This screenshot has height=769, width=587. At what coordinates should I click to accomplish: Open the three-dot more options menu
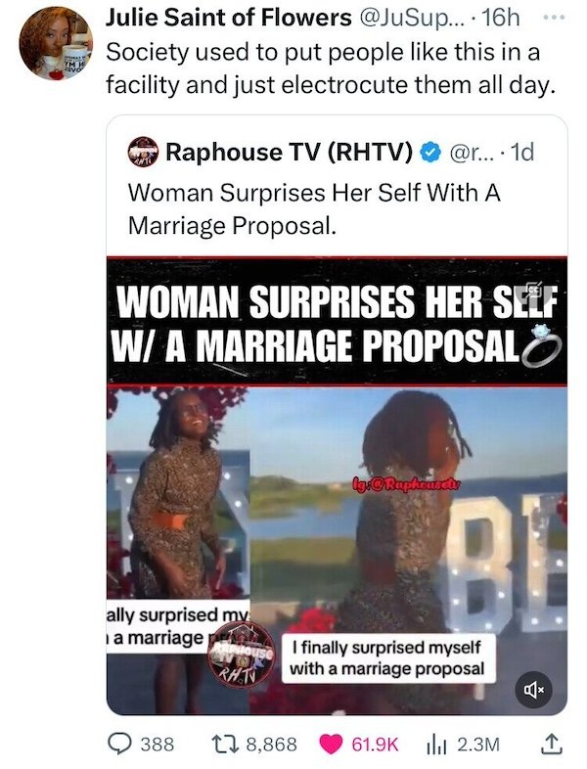[x=554, y=18]
